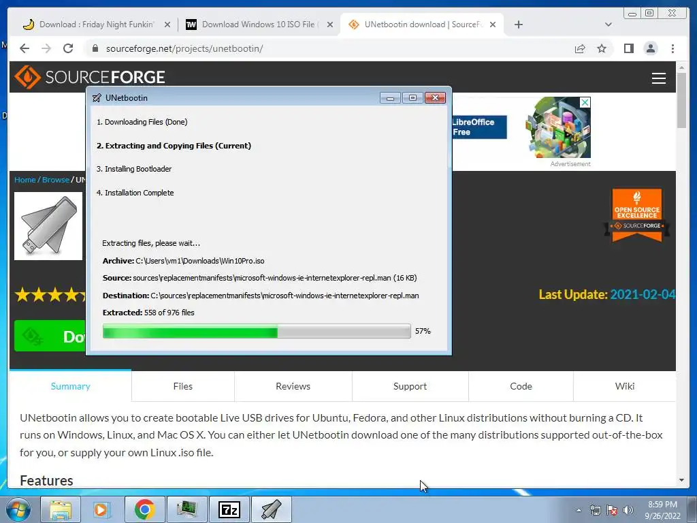
Task: Click the star rating on project page
Action: click(x=50, y=295)
